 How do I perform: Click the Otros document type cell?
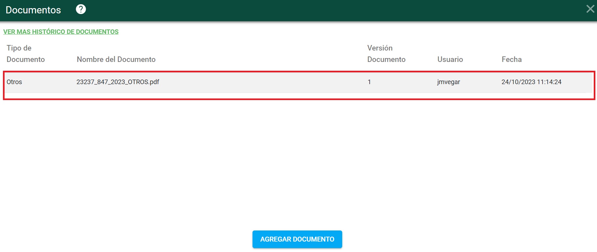click(x=14, y=82)
